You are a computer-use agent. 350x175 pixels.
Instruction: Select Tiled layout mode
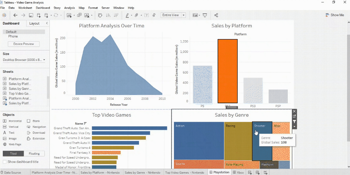click(13, 154)
